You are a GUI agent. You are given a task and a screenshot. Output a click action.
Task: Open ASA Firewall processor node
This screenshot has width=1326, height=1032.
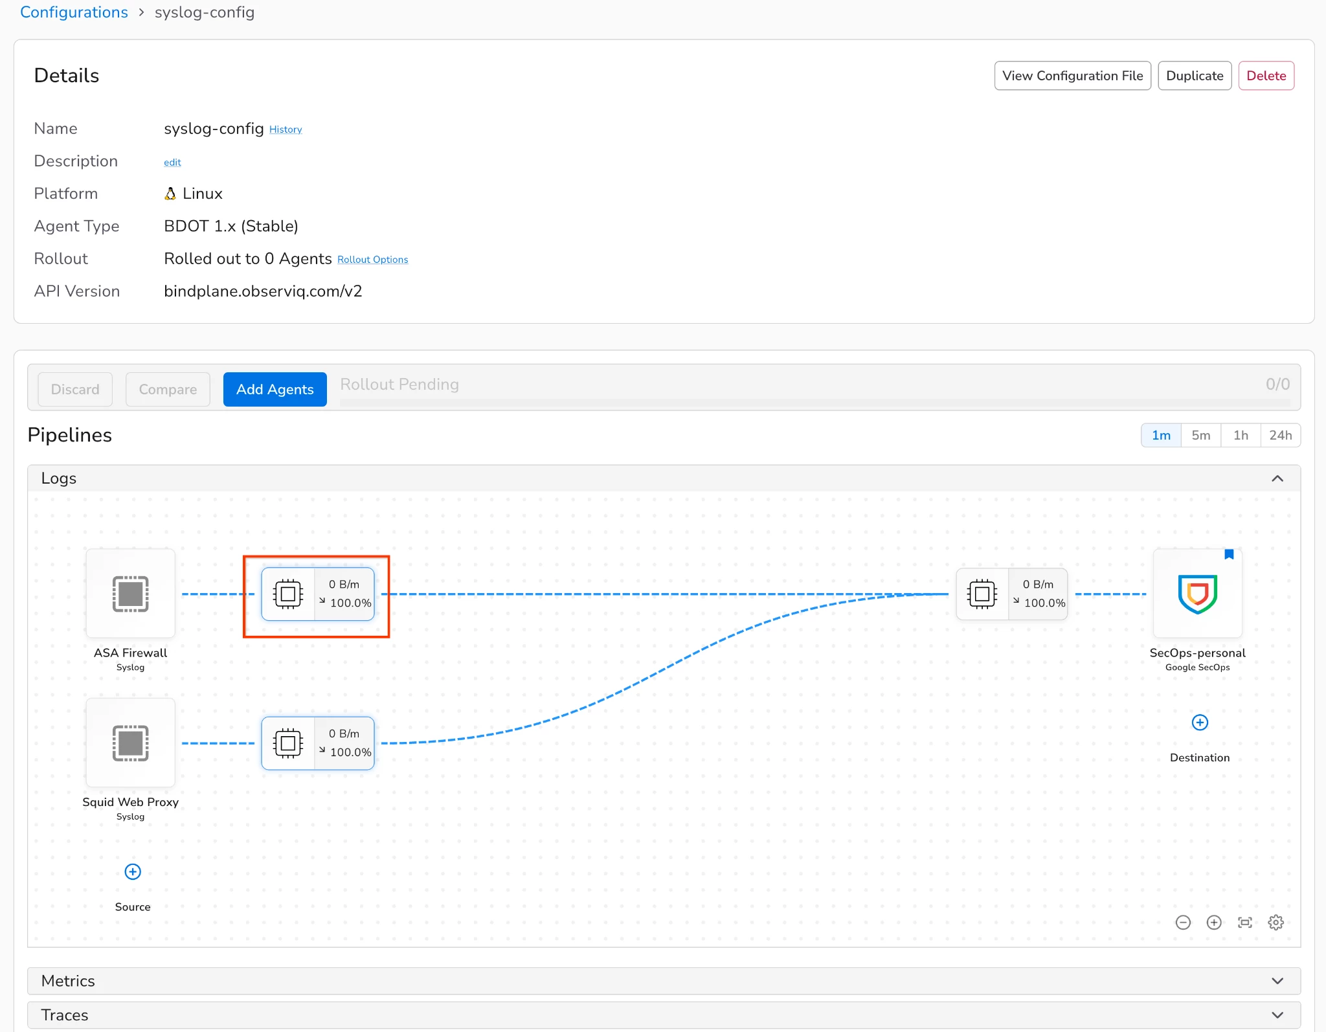317,594
